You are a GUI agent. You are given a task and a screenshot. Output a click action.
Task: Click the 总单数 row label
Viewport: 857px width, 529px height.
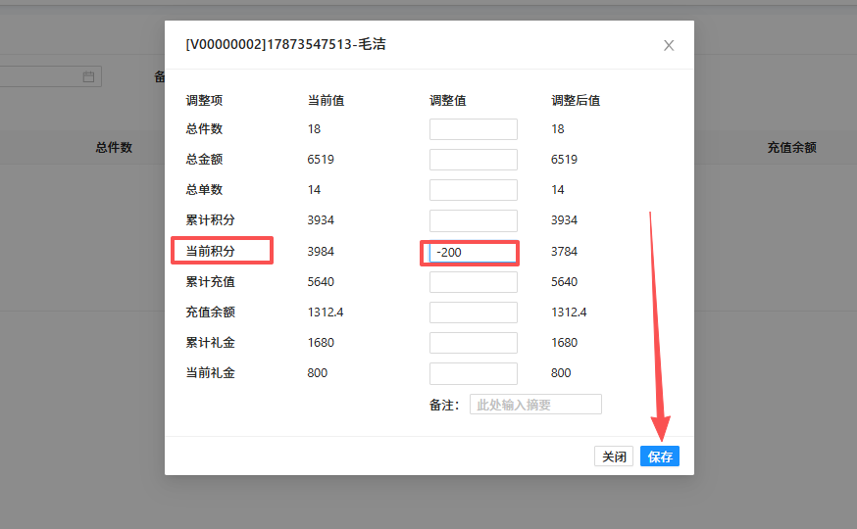(x=204, y=189)
